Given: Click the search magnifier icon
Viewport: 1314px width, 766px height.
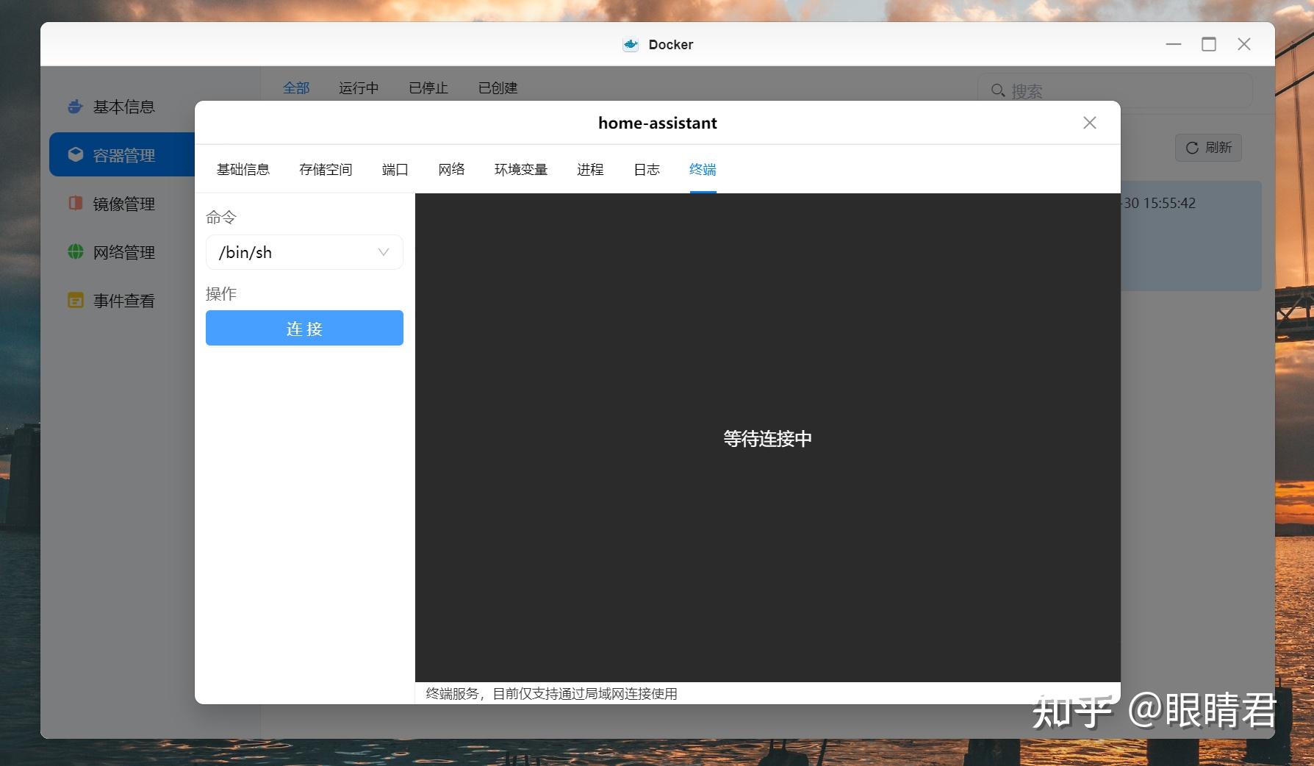Looking at the screenshot, I should pyautogui.click(x=998, y=90).
